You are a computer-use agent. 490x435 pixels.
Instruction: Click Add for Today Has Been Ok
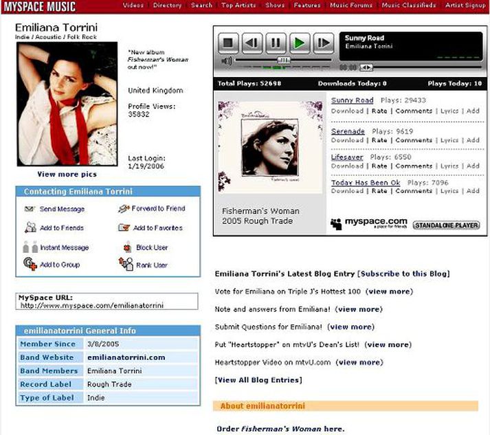tap(473, 191)
